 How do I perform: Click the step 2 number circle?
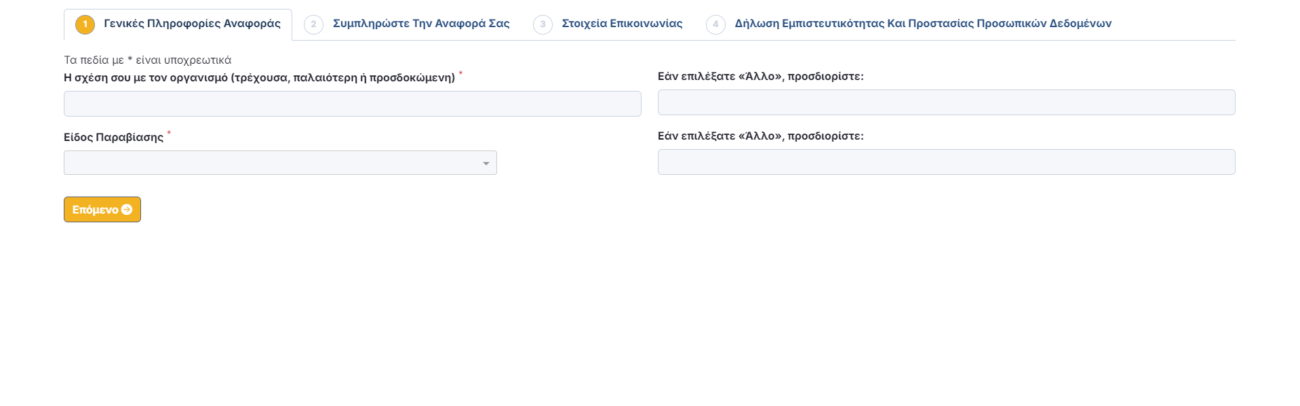point(313,24)
